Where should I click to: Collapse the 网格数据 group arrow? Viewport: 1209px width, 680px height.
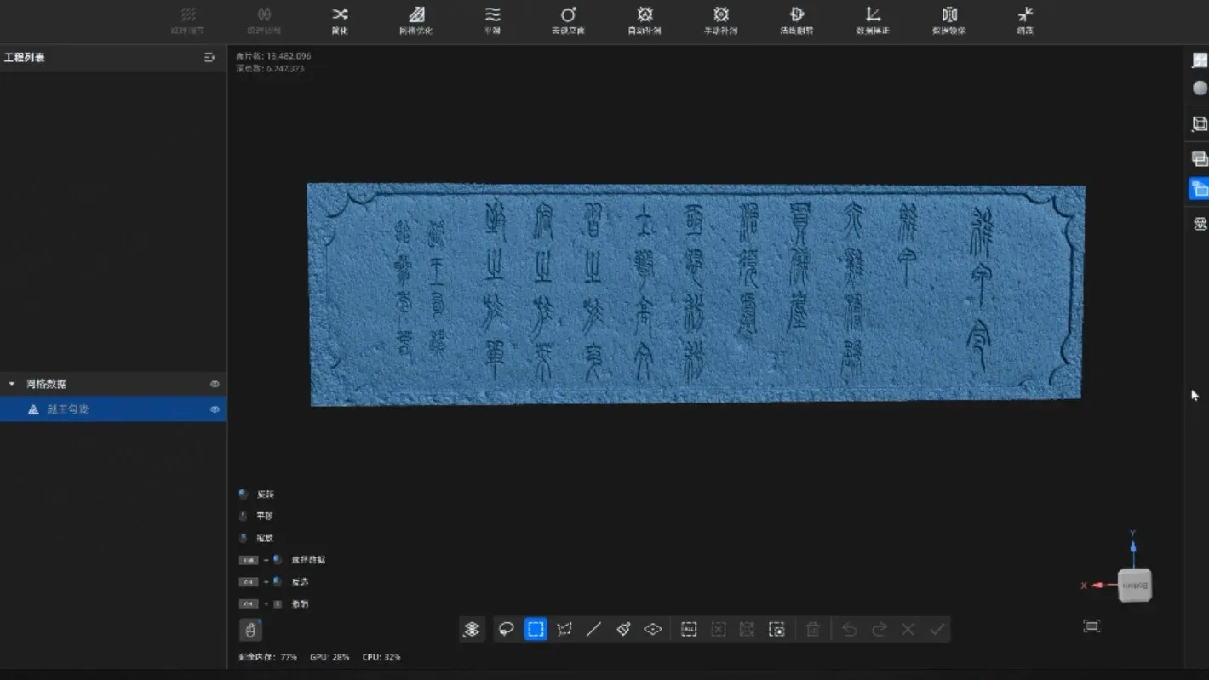click(12, 384)
